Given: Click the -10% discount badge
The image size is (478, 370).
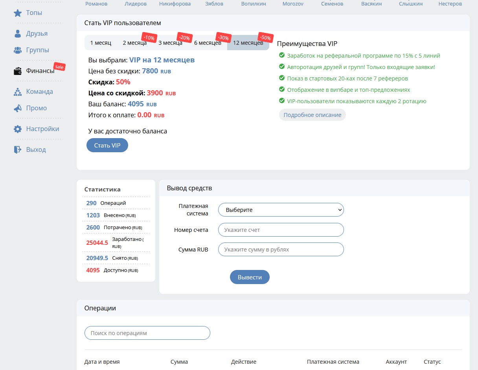Looking at the screenshot, I should (149, 38).
